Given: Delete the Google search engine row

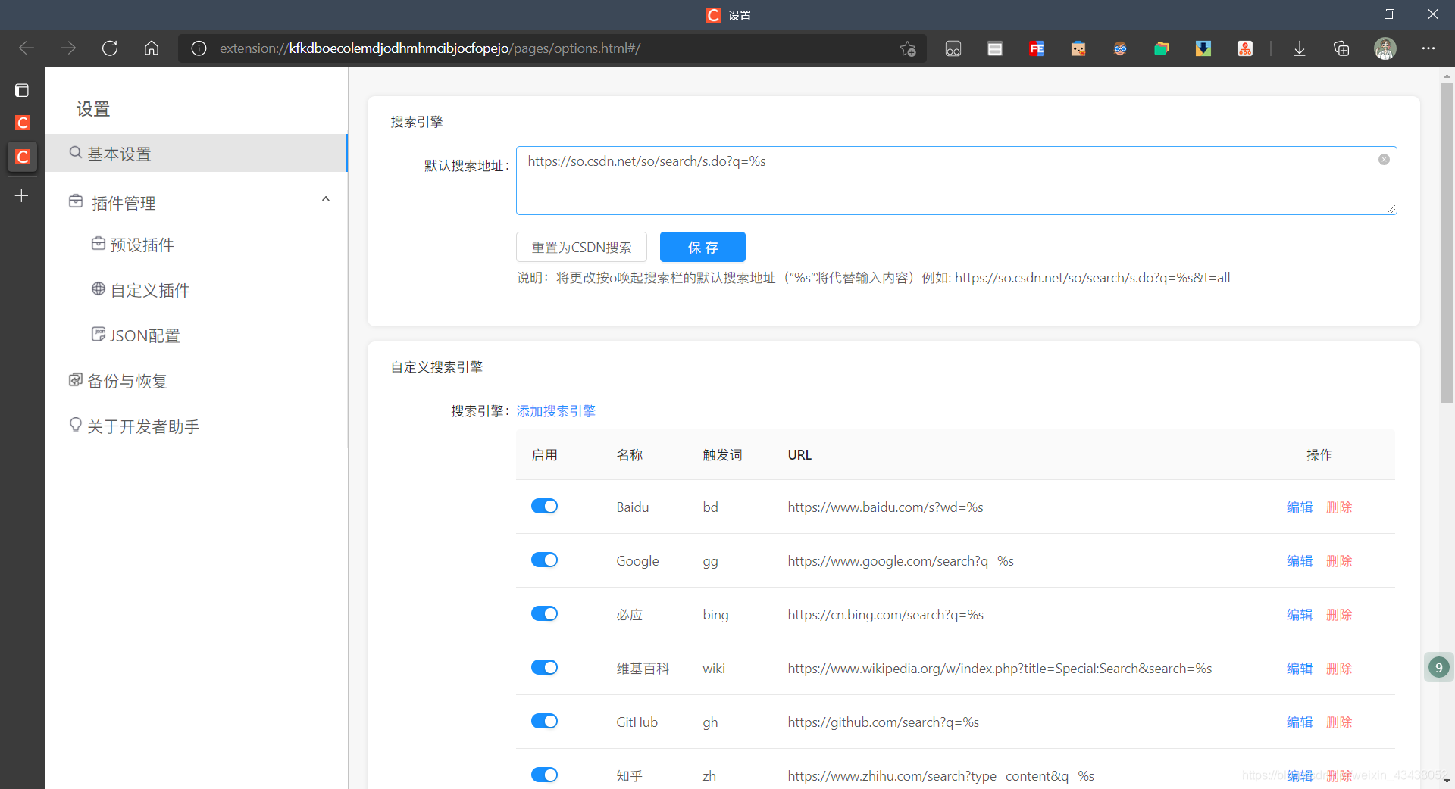Looking at the screenshot, I should click(x=1339, y=561).
